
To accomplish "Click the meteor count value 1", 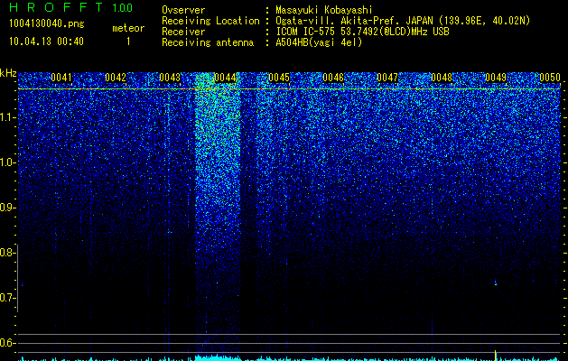I will click(128, 42).
